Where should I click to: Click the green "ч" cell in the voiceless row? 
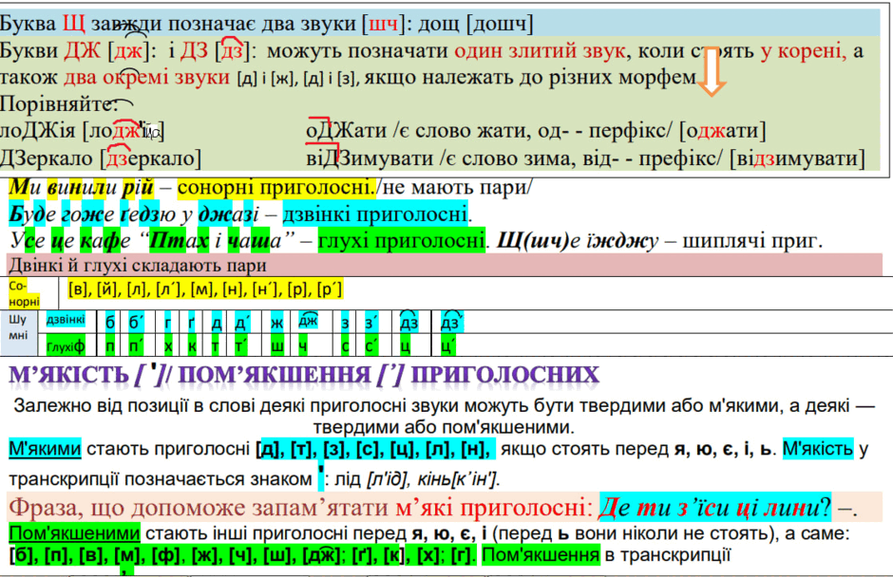click(x=303, y=346)
